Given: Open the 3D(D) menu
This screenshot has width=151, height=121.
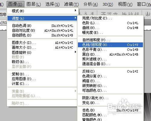Looking at the screenshot, I should (x=108, y=4).
